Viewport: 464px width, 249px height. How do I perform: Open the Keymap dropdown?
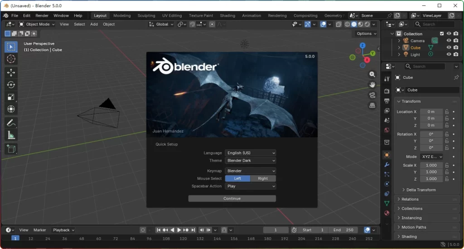(x=250, y=171)
